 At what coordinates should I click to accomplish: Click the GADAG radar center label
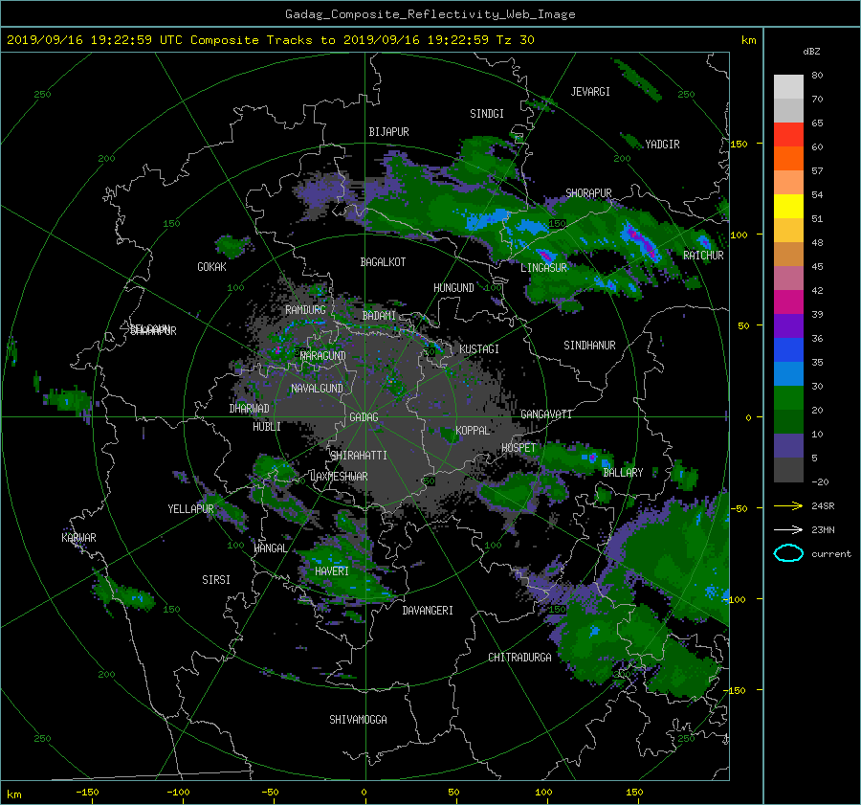pyautogui.click(x=364, y=417)
